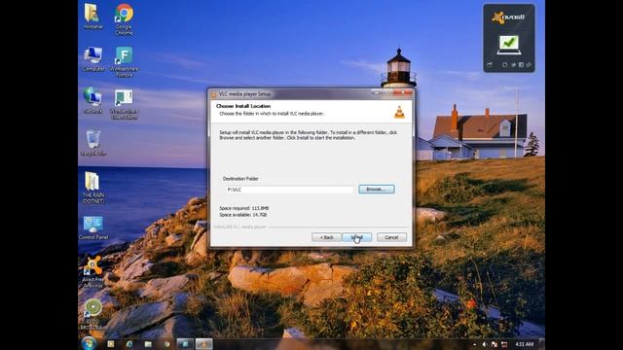Viewport: 623px width, 350px height.
Task: Click the round media icon on the taskbar
Action: pos(166,344)
